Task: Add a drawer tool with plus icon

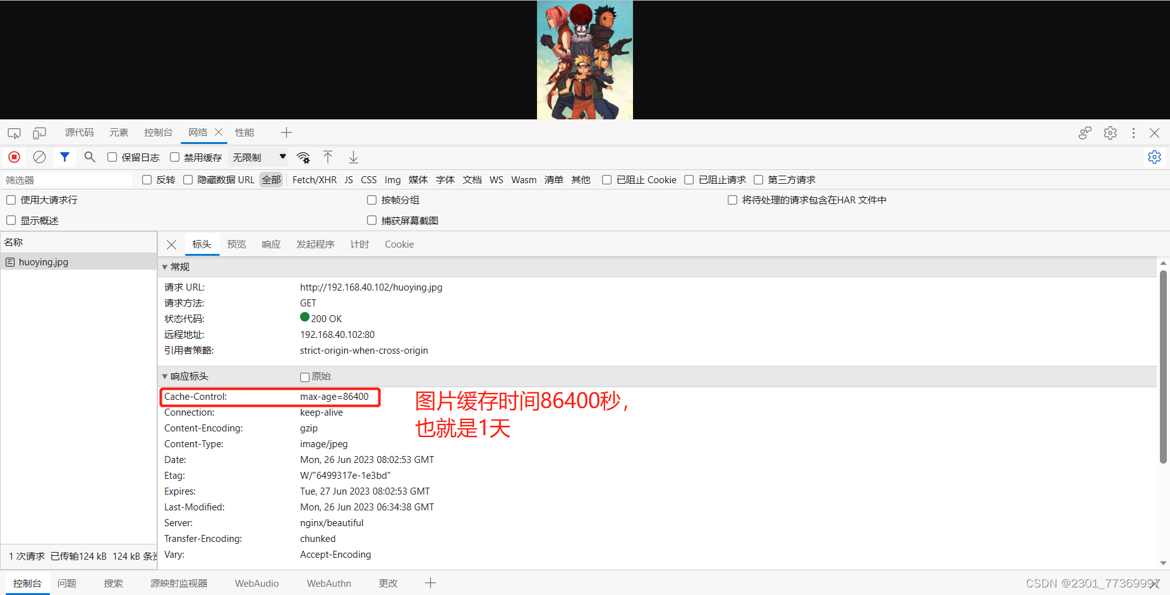Action: (430, 583)
